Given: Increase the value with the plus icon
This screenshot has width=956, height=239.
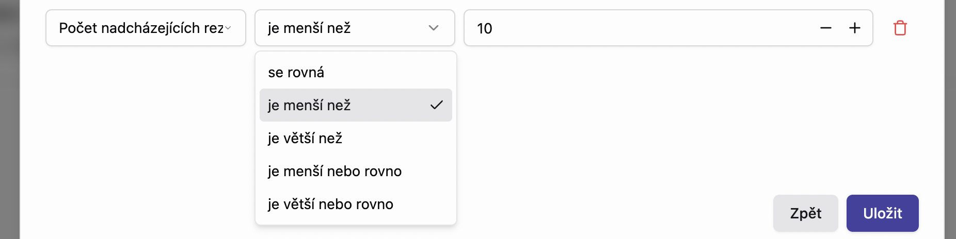Looking at the screenshot, I should [x=854, y=28].
